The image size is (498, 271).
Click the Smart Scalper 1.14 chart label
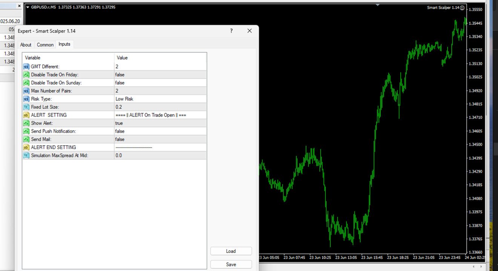tap(443, 8)
